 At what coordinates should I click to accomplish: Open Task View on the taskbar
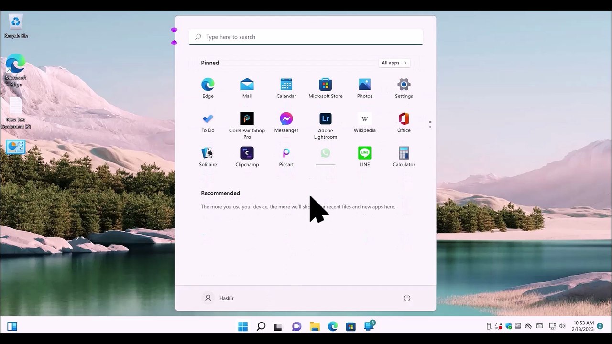(278, 326)
